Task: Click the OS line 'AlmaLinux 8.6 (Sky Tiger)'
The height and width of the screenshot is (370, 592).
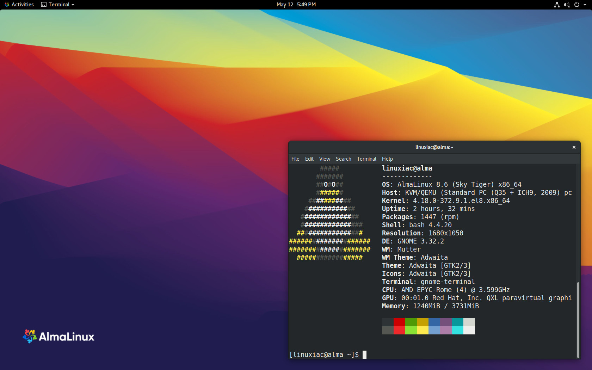Action: pyautogui.click(x=452, y=185)
